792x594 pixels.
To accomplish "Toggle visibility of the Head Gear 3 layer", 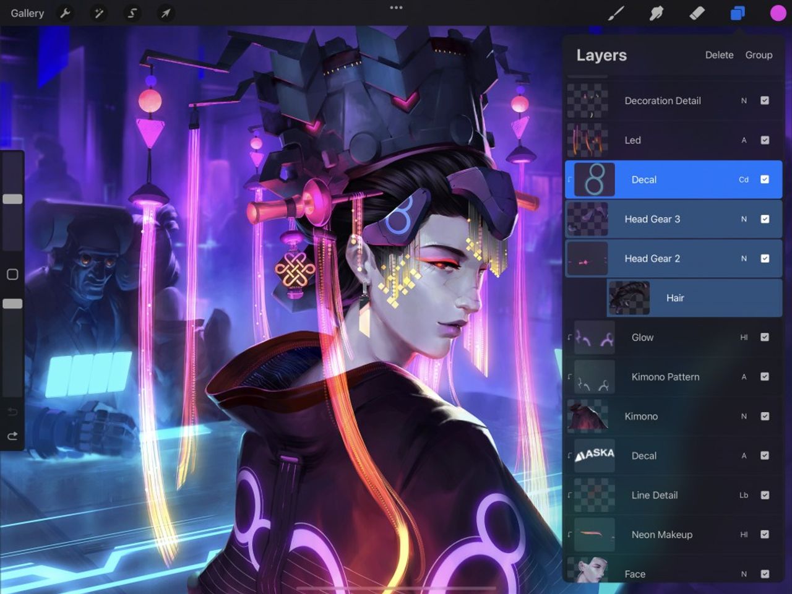I will pos(765,219).
